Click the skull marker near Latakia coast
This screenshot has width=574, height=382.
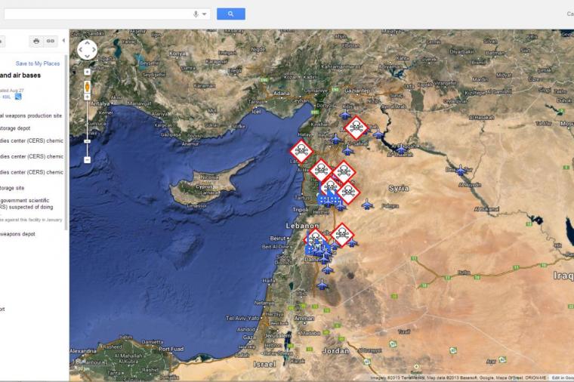tap(301, 151)
